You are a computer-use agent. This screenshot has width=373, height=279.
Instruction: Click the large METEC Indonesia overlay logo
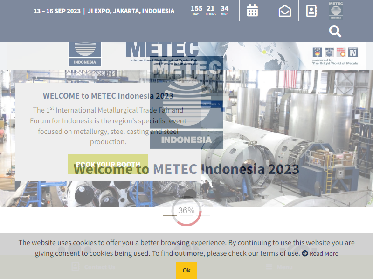(x=186, y=102)
